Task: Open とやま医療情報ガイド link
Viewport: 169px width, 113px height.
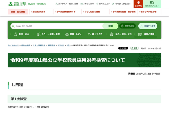Action: tap(65, 12)
